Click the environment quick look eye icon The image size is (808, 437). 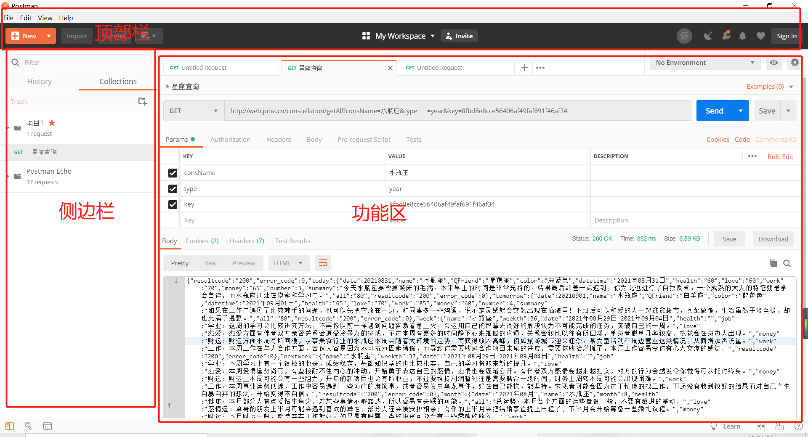(773, 63)
